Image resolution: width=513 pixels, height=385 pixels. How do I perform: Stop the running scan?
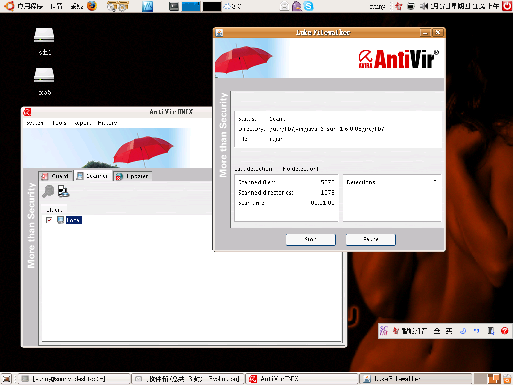[311, 239]
